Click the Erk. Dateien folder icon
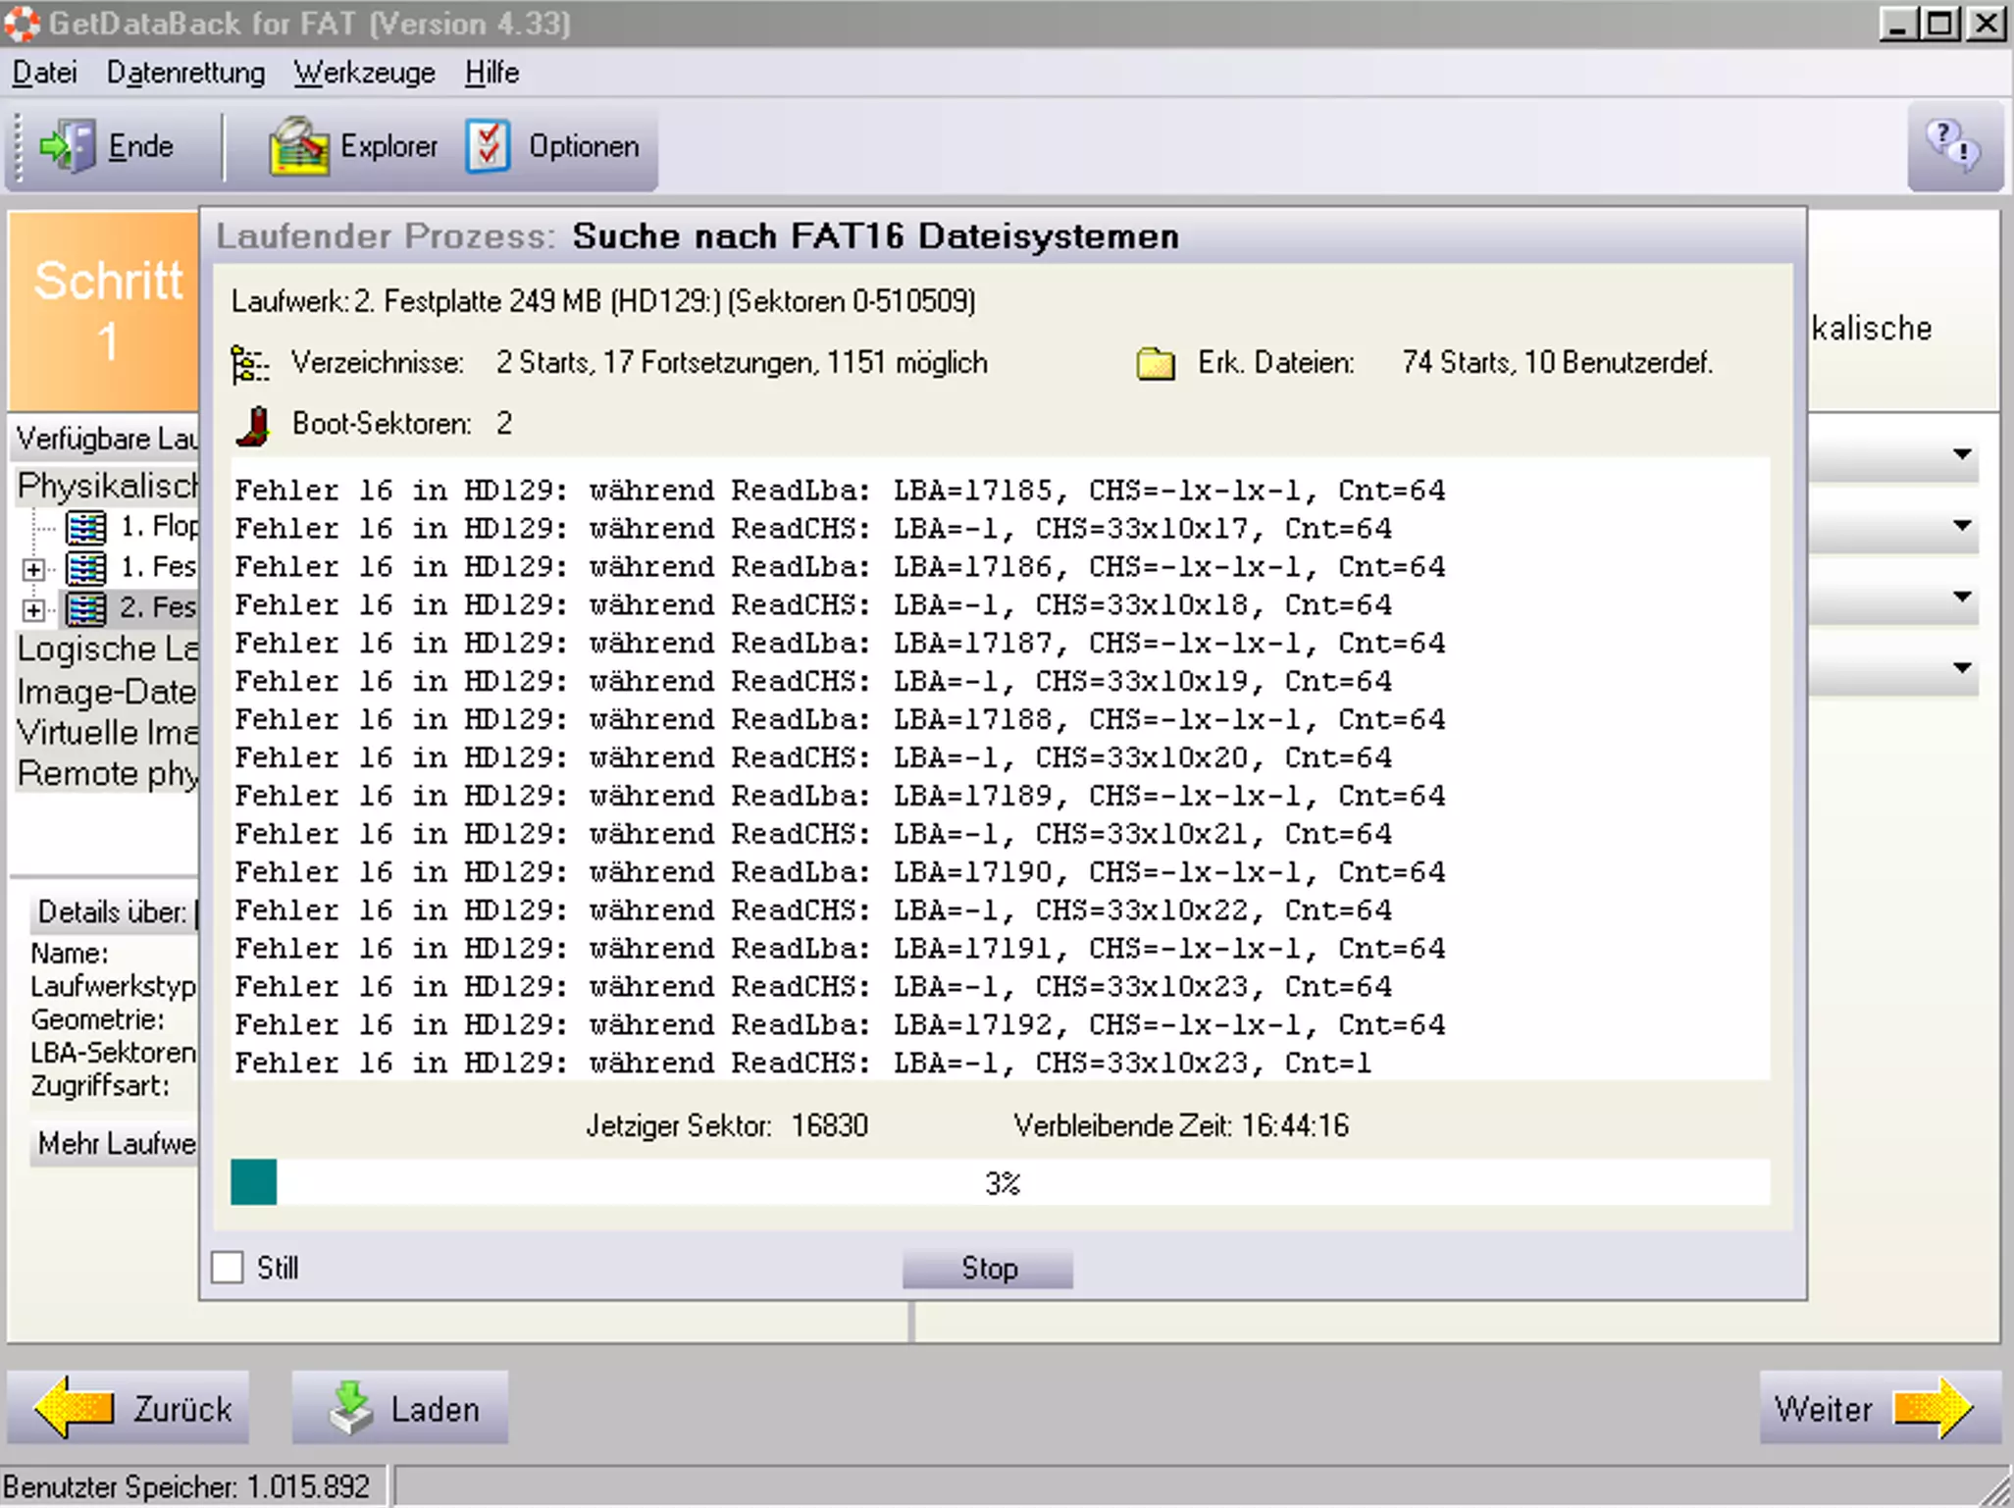 click(x=1156, y=363)
